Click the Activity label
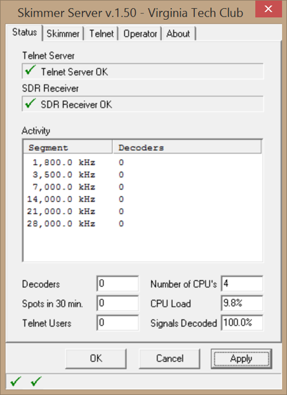This screenshot has width=287, height=395. click(36, 131)
